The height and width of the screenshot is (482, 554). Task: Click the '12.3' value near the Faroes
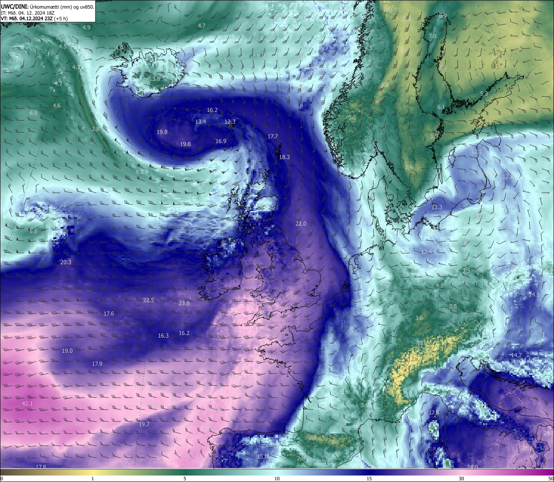coord(230,121)
